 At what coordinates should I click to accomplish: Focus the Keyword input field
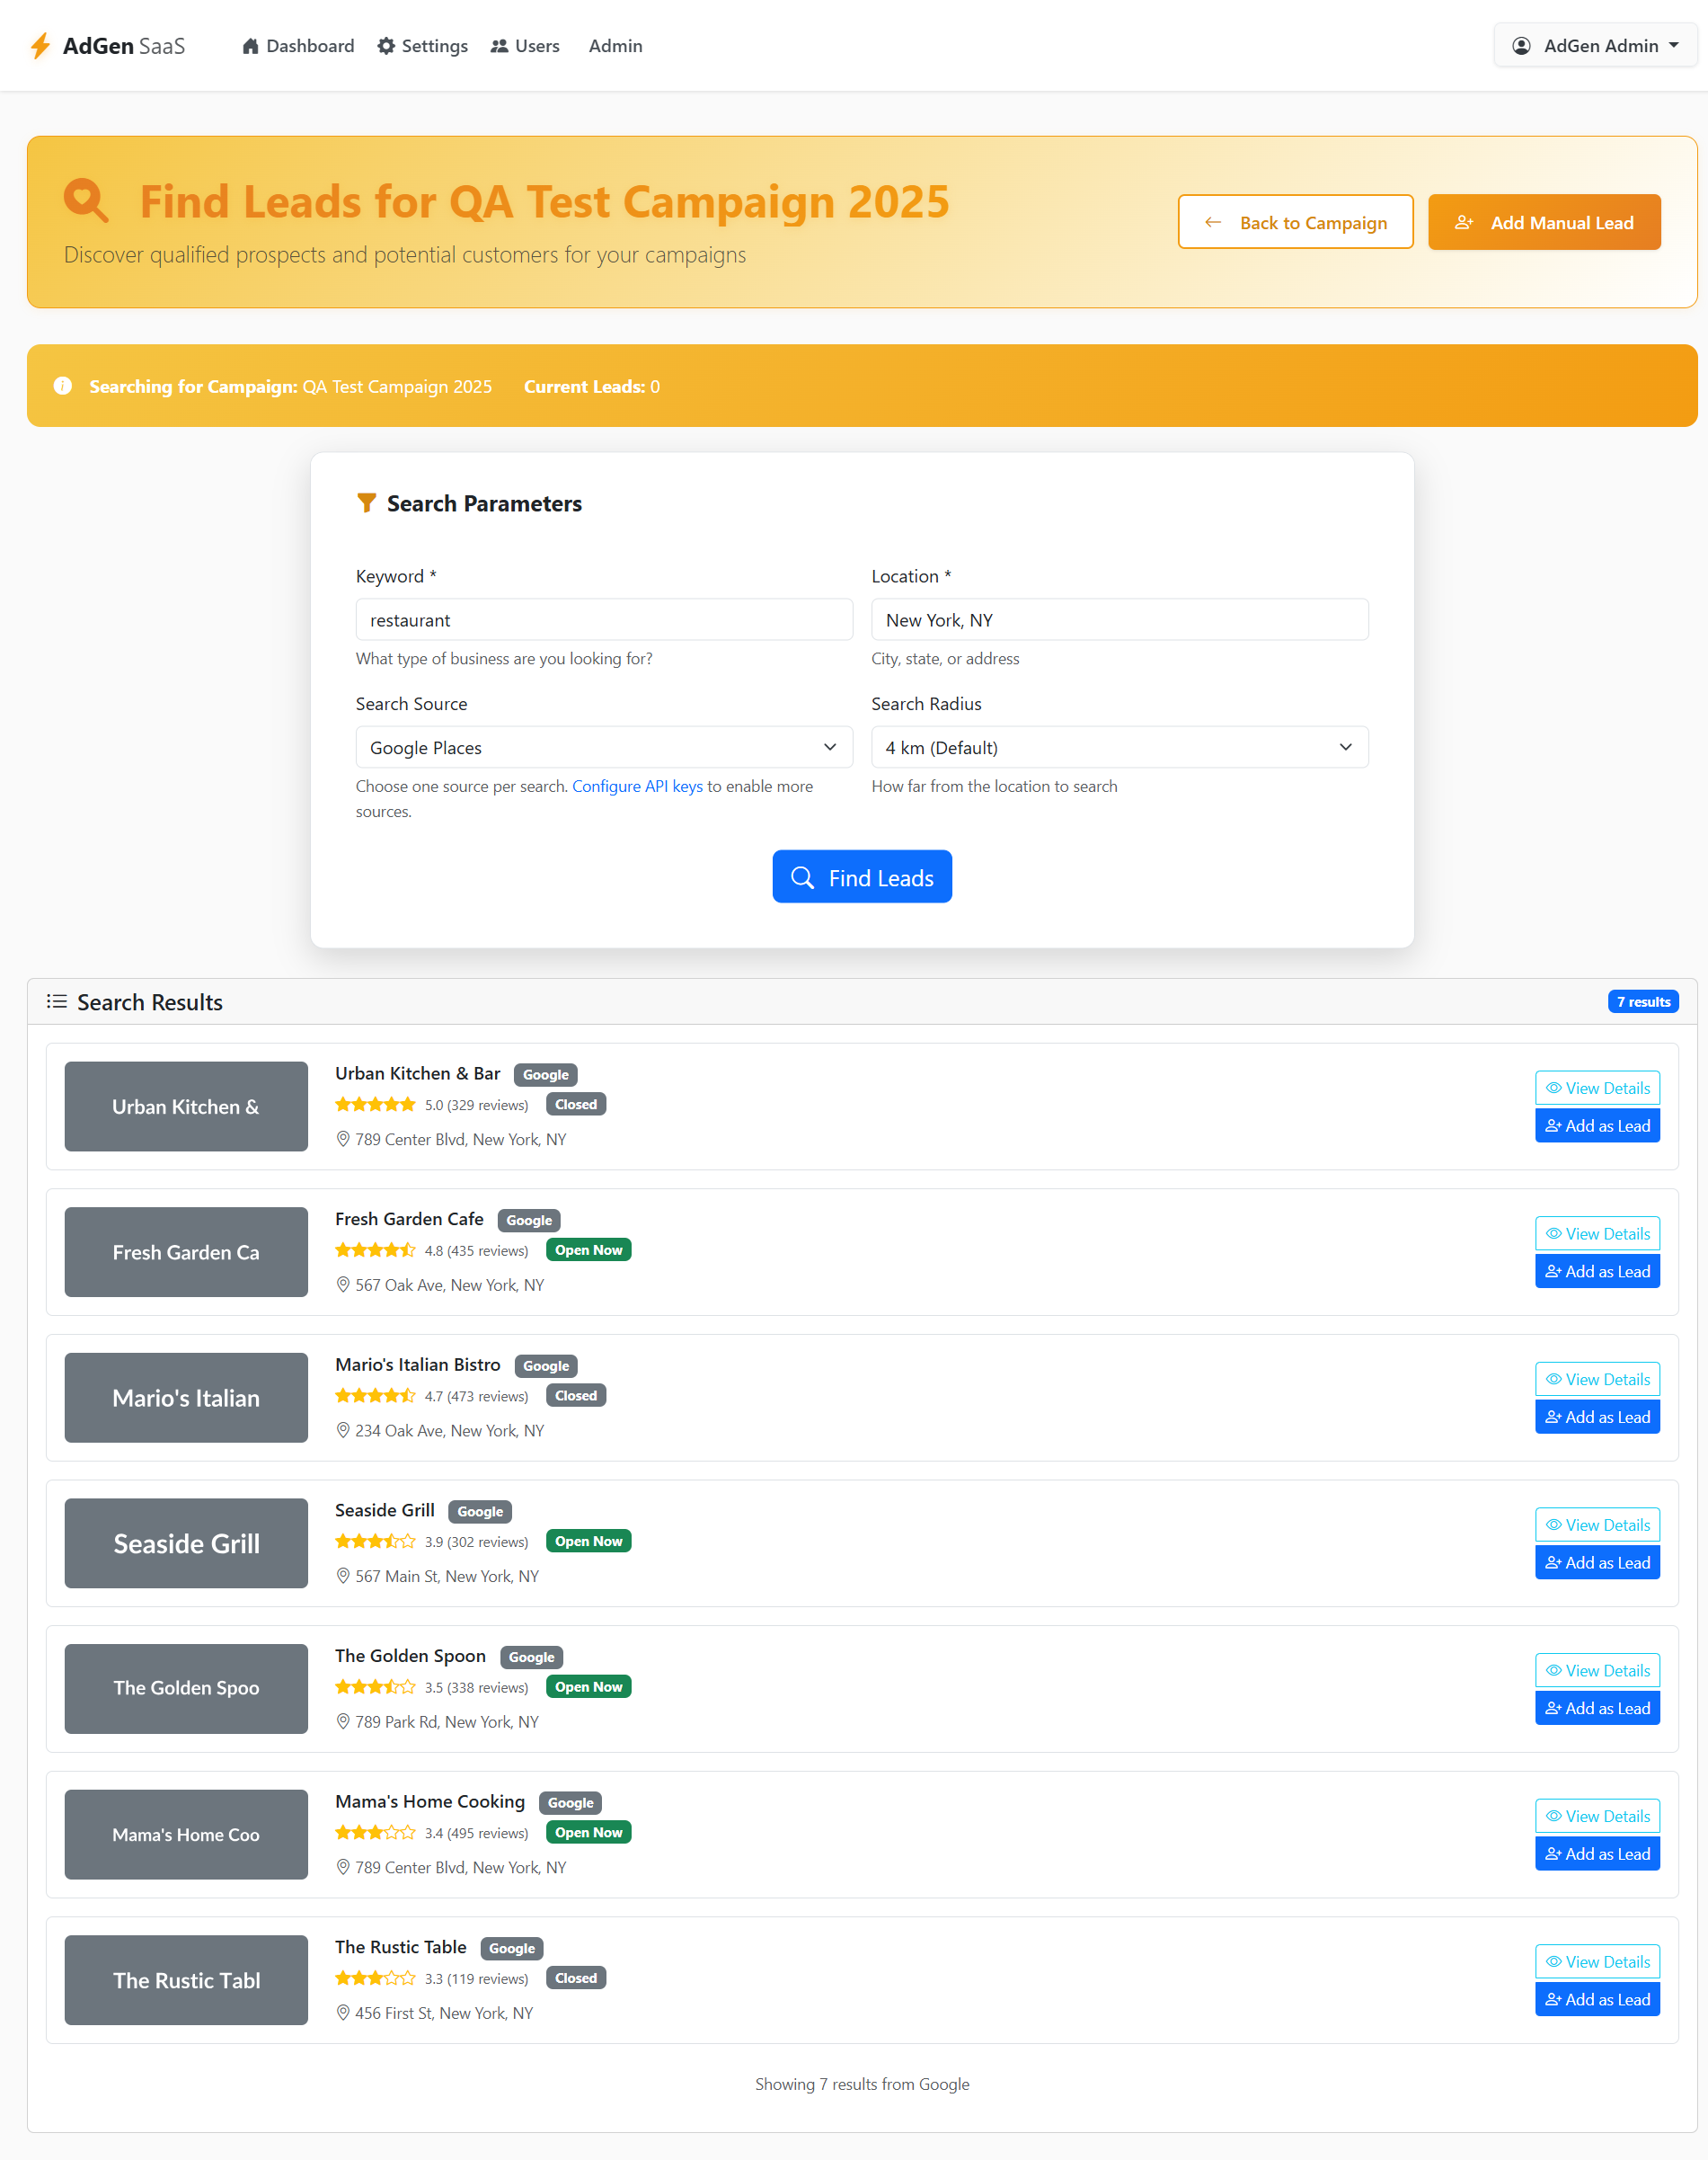(604, 620)
